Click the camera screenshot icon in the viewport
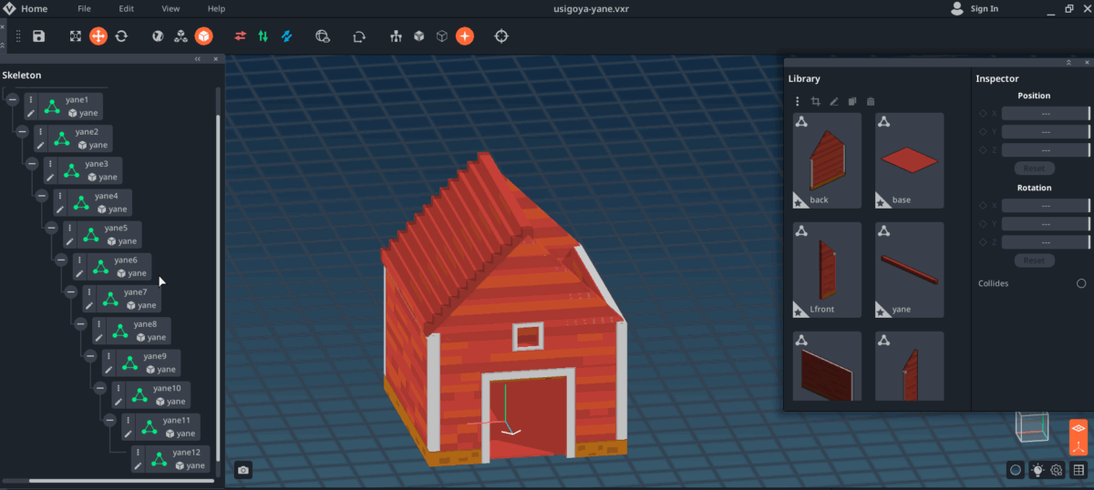Viewport: 1094px width, 490px height. (243, 470)
